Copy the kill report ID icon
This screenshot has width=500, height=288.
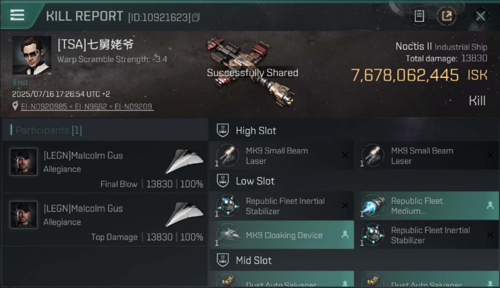click(x=196, y=17)
